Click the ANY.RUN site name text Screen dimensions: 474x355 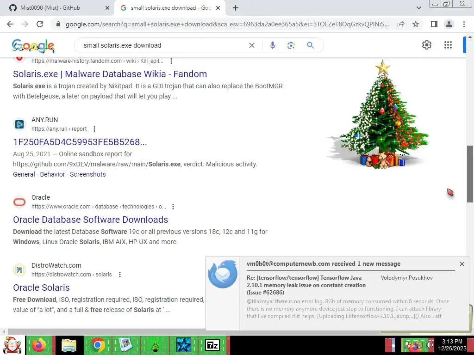click(45, 120)
